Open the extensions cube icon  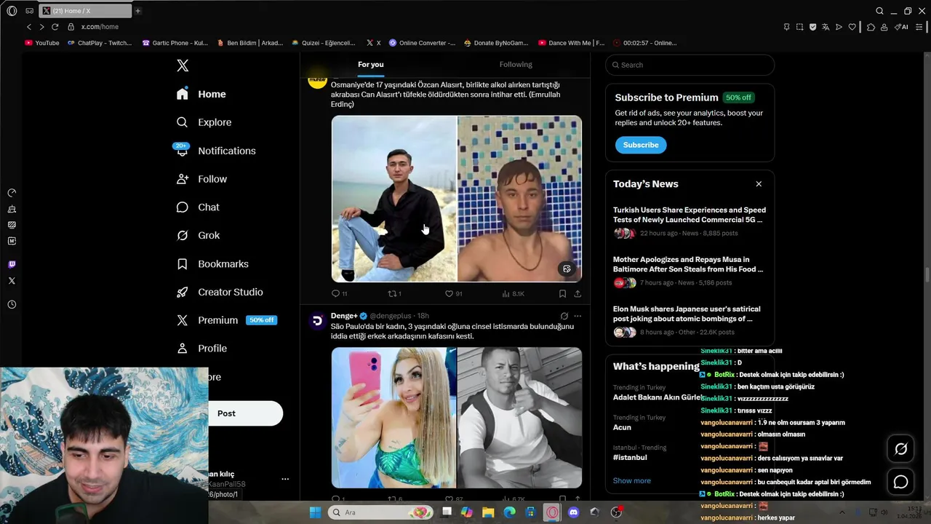(x=871, y=27)
